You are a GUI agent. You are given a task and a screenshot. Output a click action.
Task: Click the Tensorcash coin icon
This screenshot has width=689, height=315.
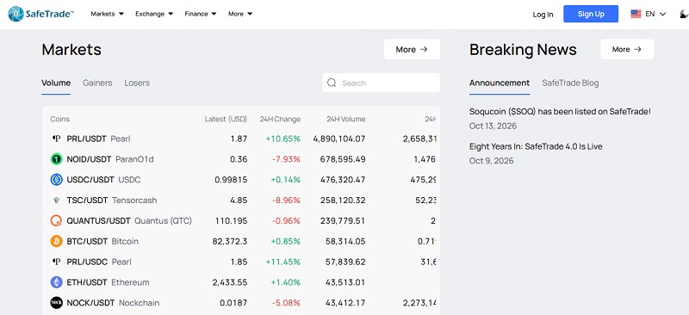click(56, 201)
